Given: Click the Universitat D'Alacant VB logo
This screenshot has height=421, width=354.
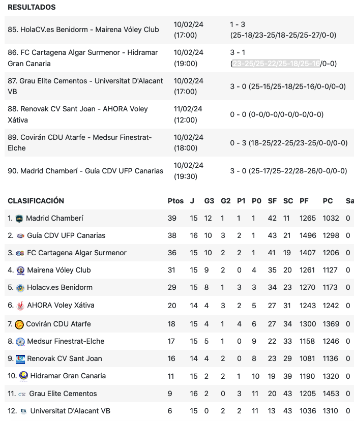Looking at the screenshot, I should (23, 411).
